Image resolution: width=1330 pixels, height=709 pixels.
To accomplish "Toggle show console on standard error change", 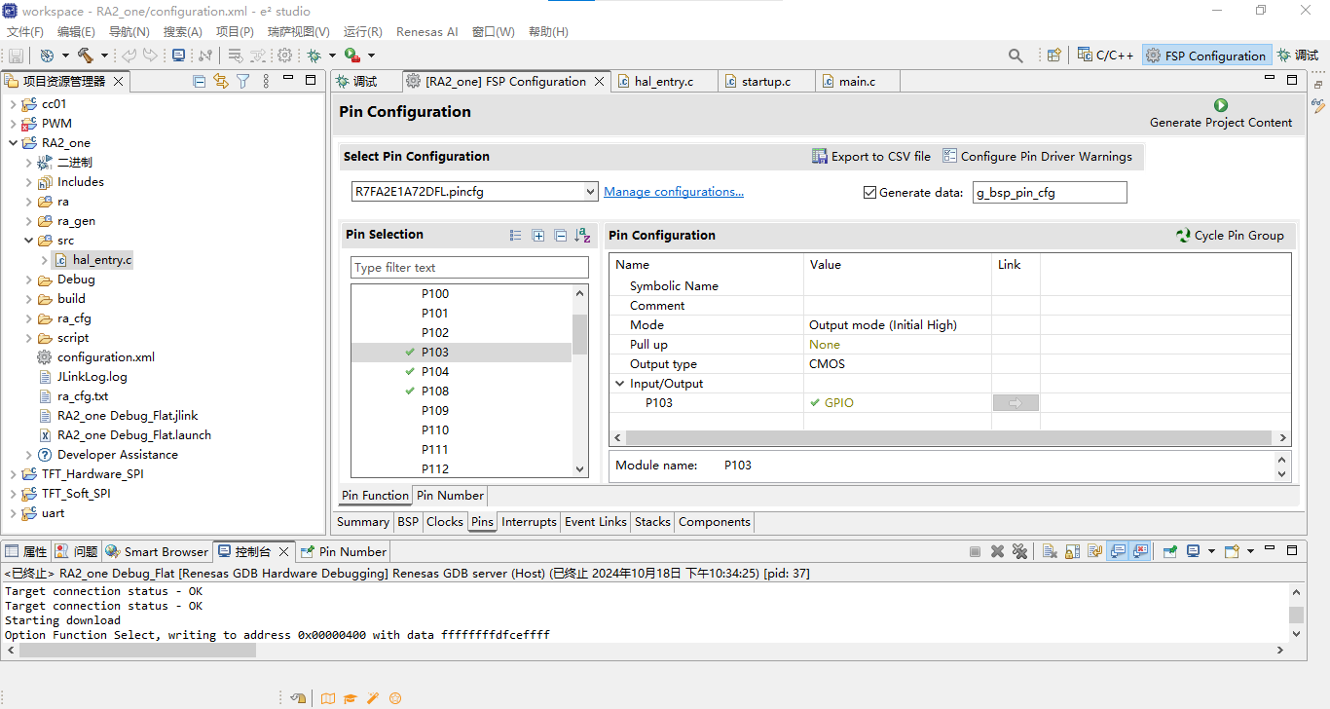I will pyautogui.click(x=1140, y=551).
